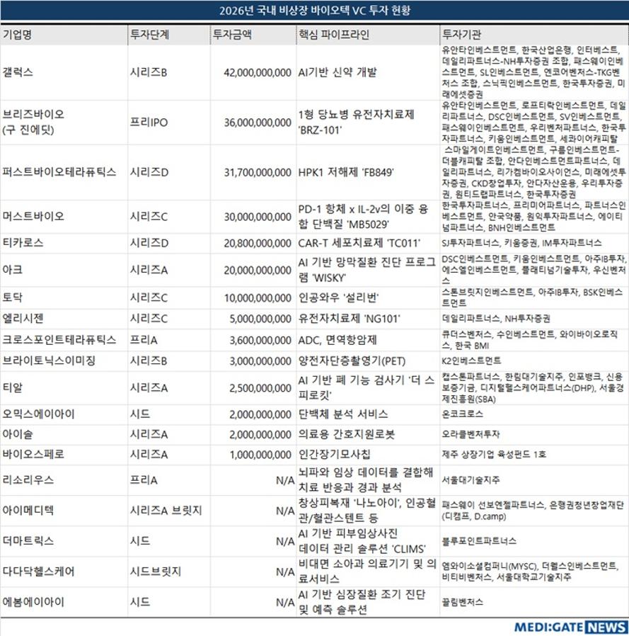Click the table title '2026년 국내 비상장 바이오텍 VC 투자 현황'

[314, 11]
